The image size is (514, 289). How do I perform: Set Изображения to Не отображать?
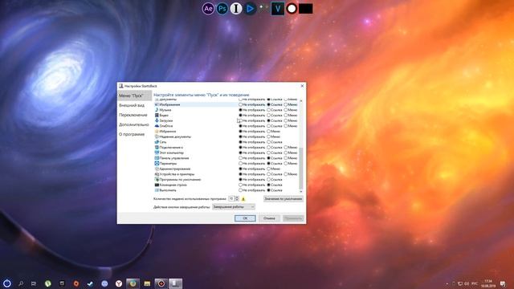(240, 104)
